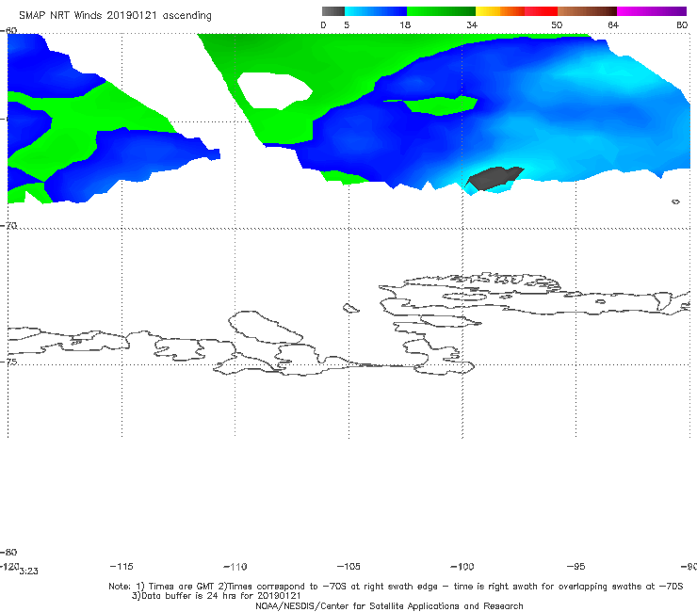The image size is (697, 612).
Task: Click the small green patch amid the blue winds
Action: (x=438, y=105)
